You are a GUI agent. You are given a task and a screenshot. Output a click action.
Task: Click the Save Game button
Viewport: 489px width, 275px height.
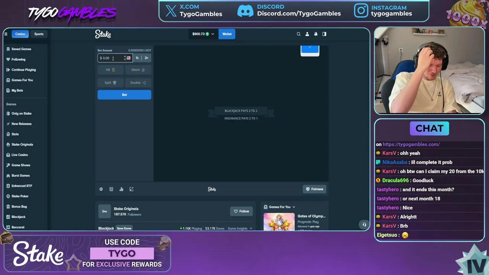(x=124, y=228)
